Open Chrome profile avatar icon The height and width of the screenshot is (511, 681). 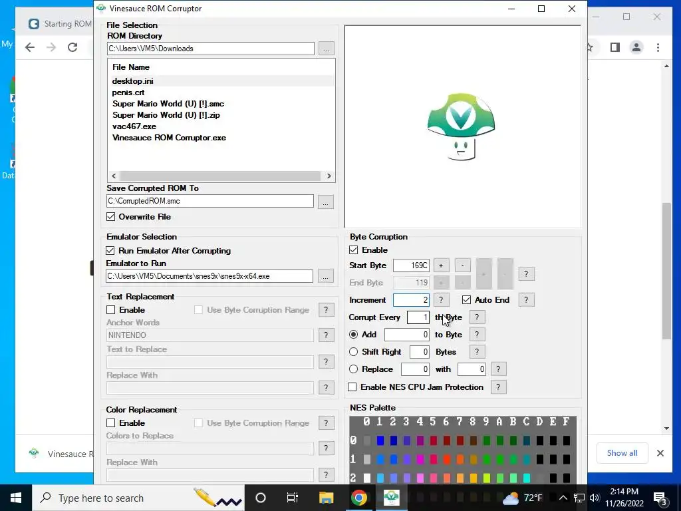(636, 47)
